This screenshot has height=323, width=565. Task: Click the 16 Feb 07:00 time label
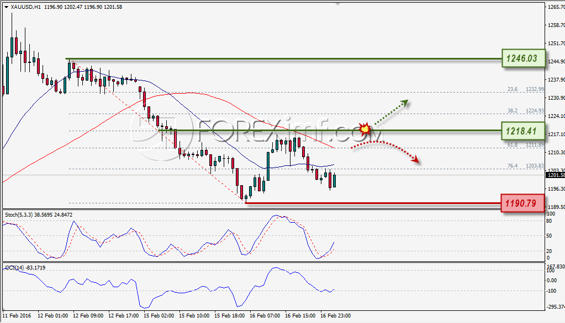pos(265,315)
